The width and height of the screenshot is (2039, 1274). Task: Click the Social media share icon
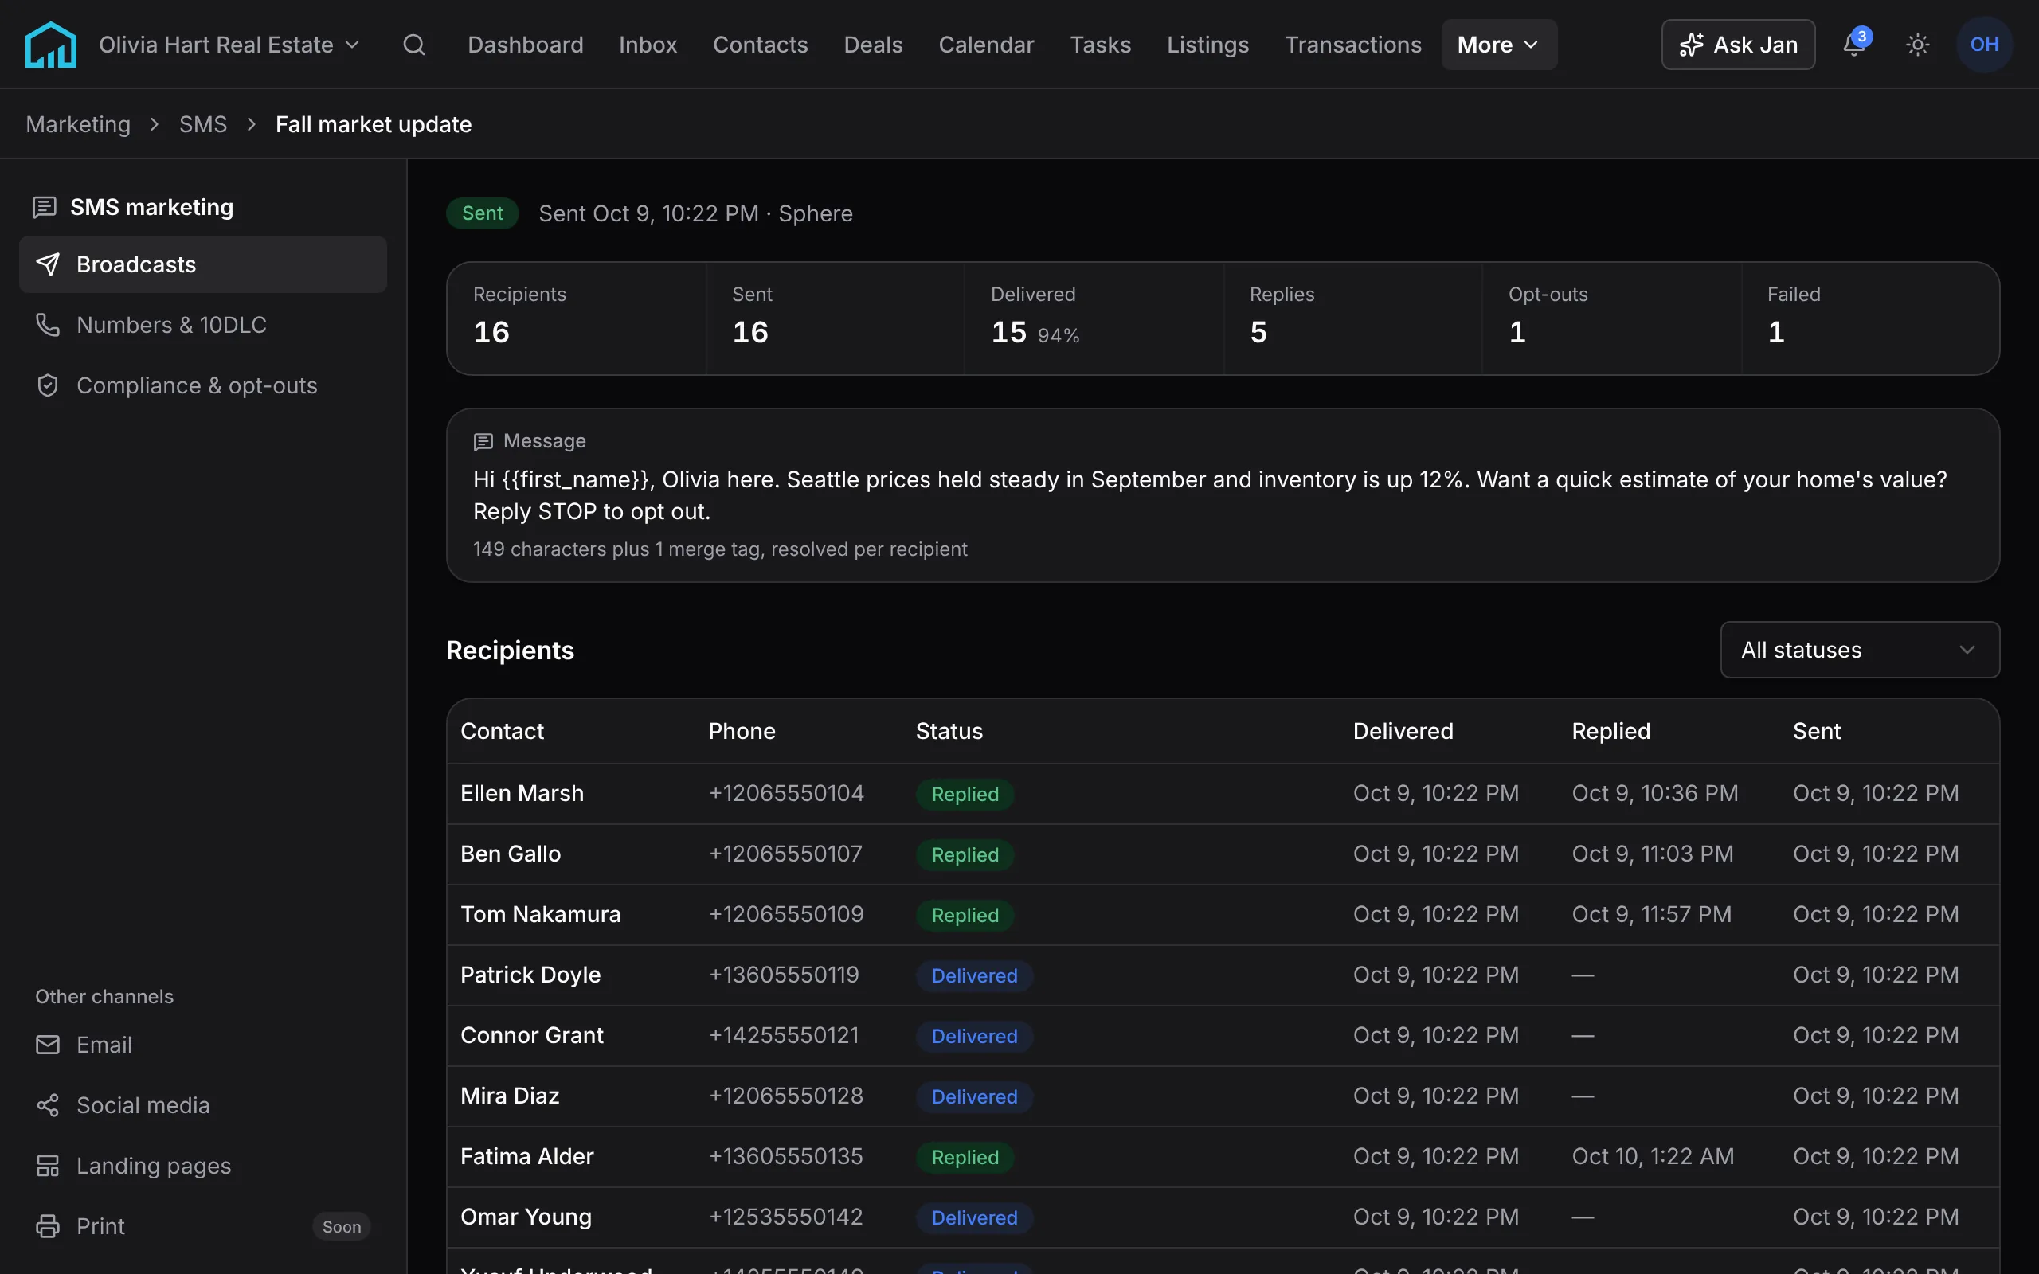[x=48, y=1105]
